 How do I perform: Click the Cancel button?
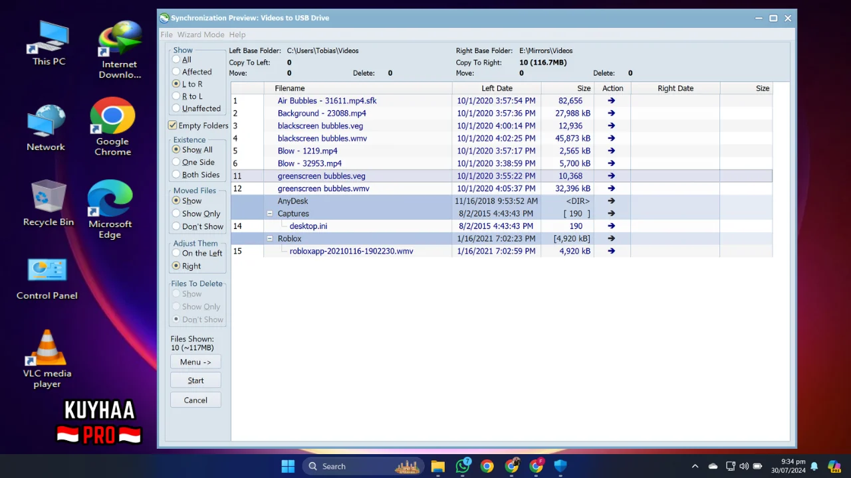[195, 400]
